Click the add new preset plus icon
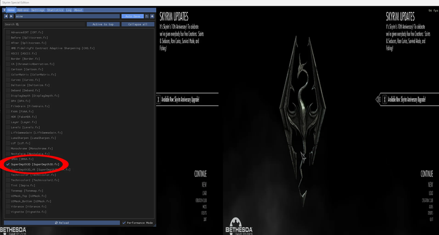439x235 pixels. coord(152,16)
